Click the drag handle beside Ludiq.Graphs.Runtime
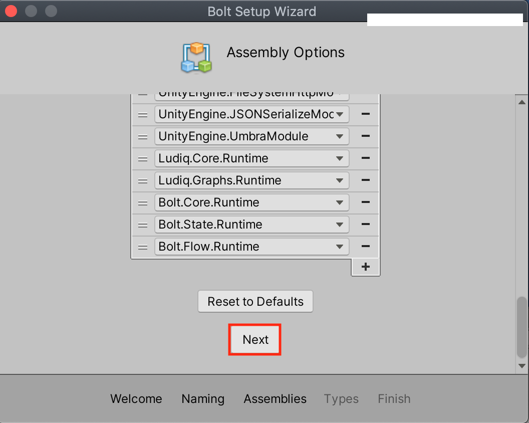Viewport: 529px width, 423px height. (x=143, y=180)
